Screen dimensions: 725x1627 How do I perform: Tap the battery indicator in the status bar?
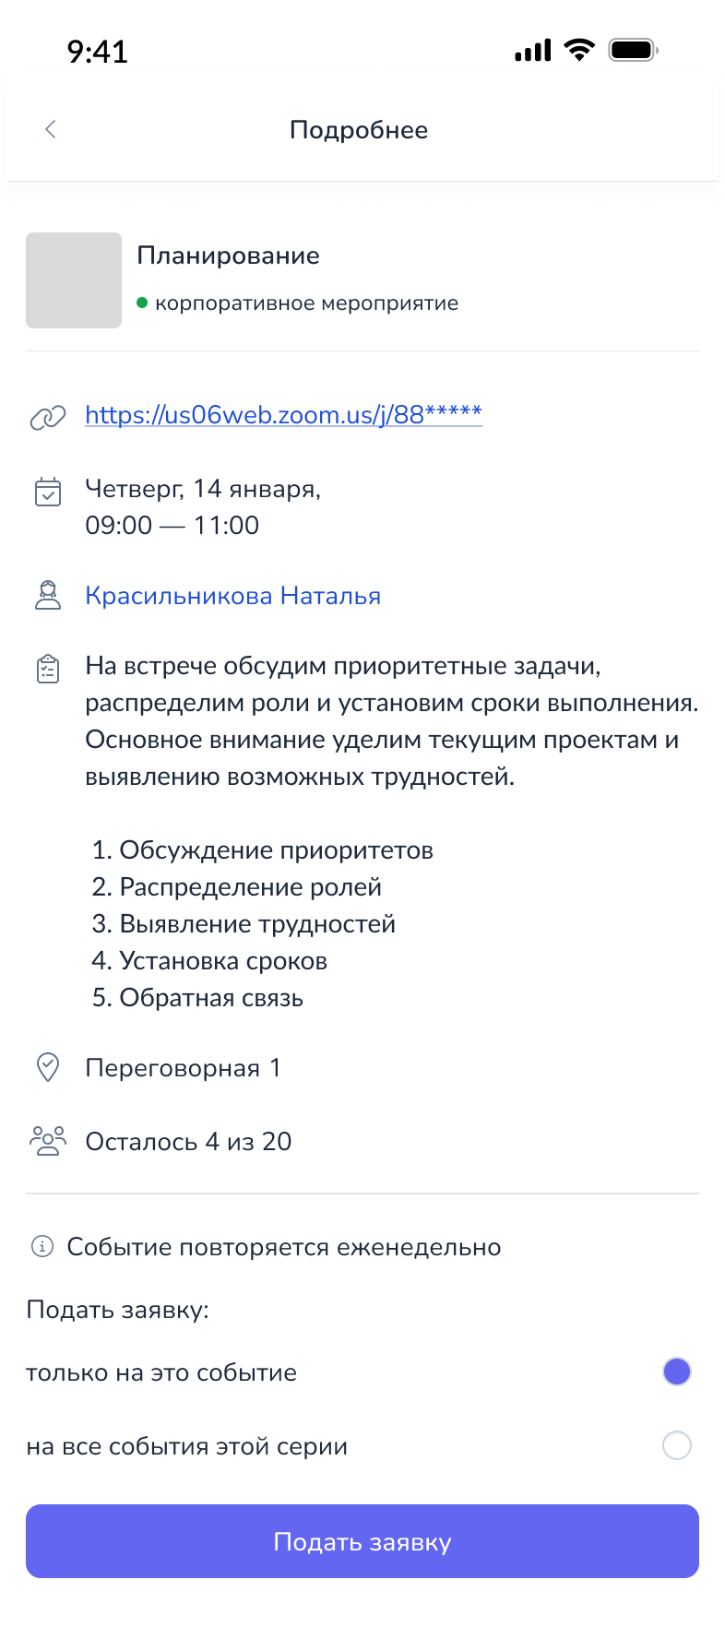[632, 49]
